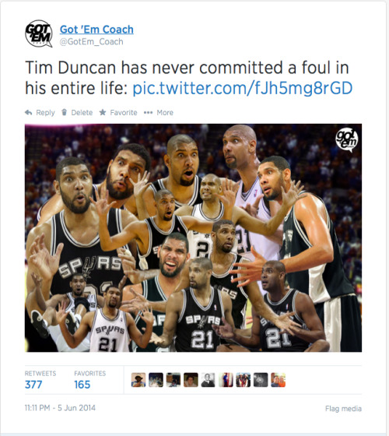Click the Delete trash icon
The height and width of the screenshot is (436, 389).
tap(64, 112)
